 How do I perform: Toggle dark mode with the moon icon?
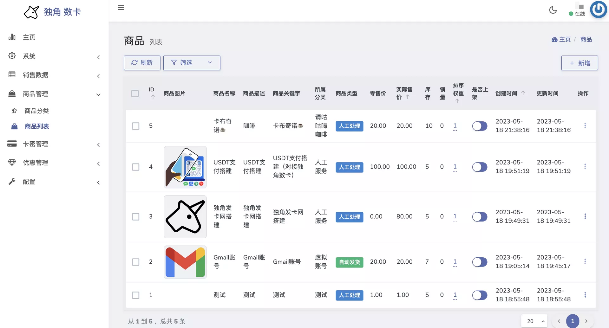click(x=553, y=10)
